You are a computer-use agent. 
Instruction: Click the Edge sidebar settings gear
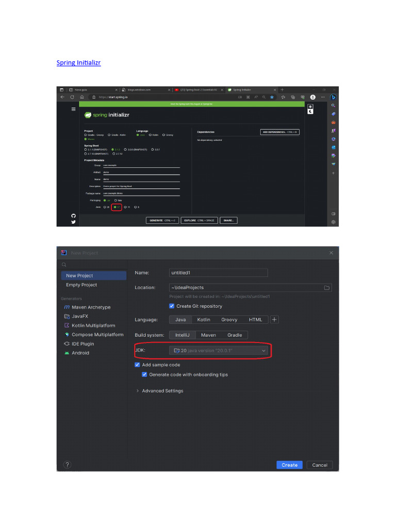tap(334, 222)
